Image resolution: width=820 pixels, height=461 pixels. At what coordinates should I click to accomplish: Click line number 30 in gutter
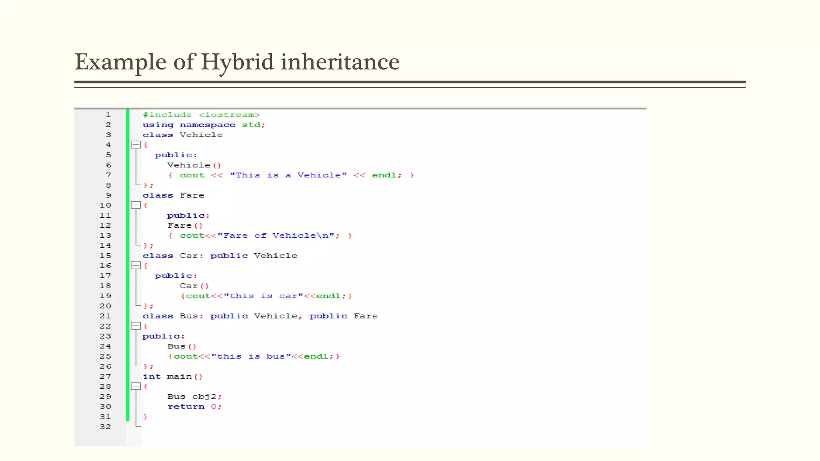[105, 407]
